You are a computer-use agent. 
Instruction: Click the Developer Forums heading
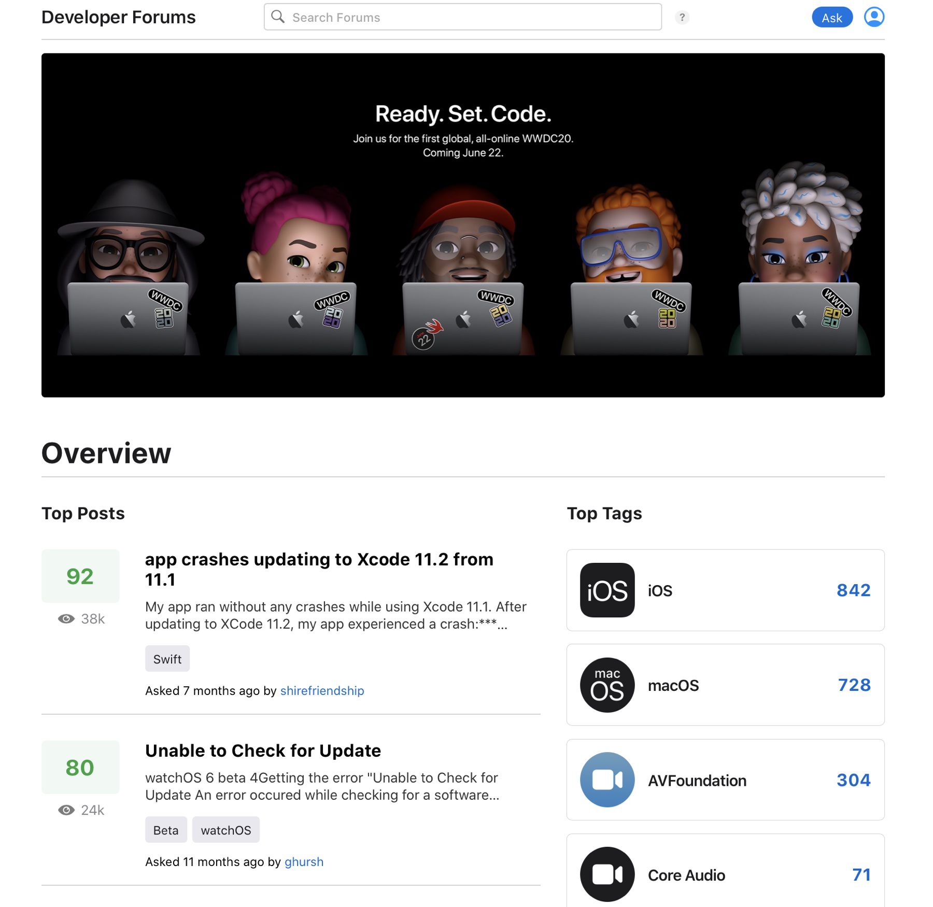tap(119, 17)
